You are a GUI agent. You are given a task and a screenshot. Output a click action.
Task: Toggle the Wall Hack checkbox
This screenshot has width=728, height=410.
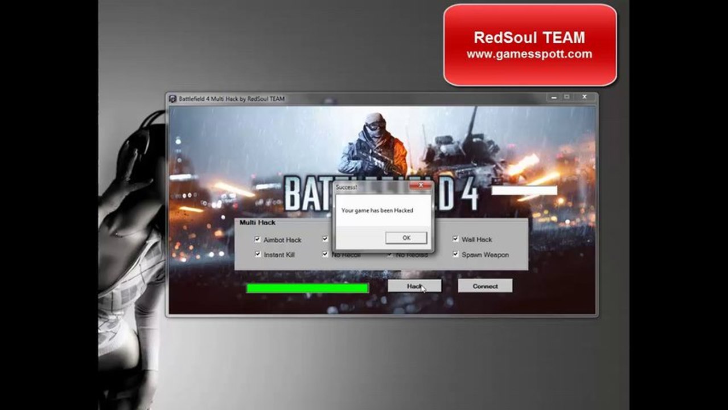[x=455, y=239]
